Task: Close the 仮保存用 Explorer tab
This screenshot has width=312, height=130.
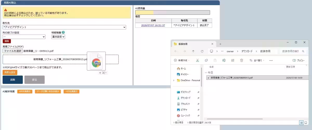Action: click(x=212, y=44)
